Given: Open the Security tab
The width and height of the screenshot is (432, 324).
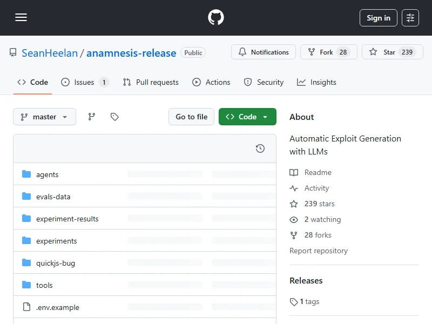Looking at the screenshot, I should 264,82.
